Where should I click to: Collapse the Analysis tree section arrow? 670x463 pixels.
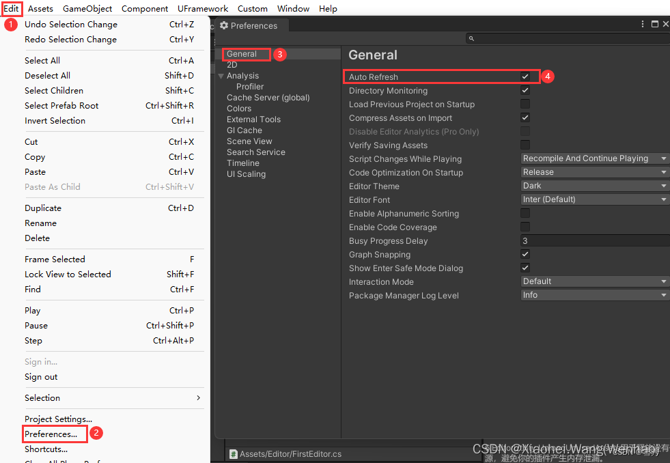(x=221, y=76)
